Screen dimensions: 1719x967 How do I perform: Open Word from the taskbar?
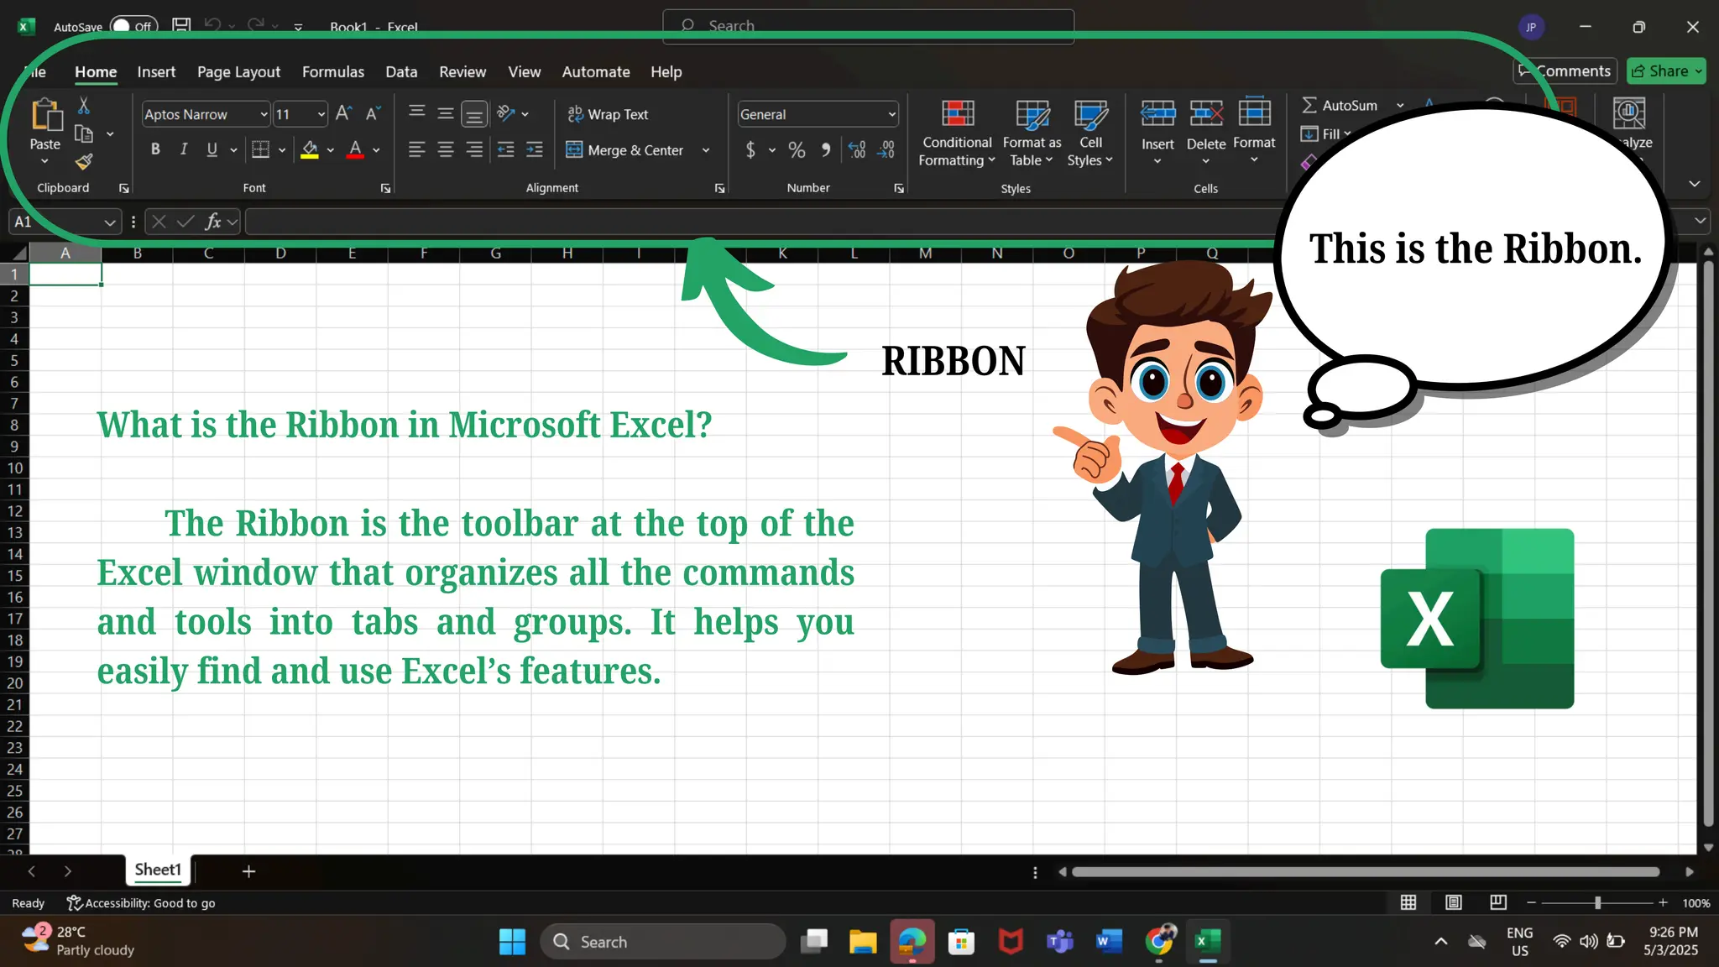pyautogui.click(x=1109, y=942)
